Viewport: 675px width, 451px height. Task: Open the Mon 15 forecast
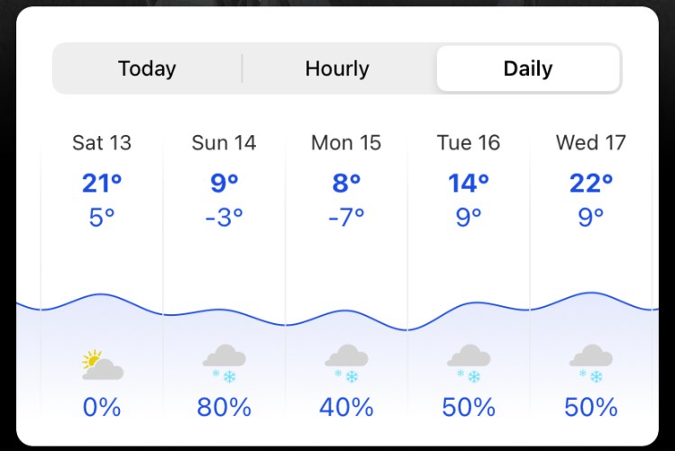coord(346,142)
